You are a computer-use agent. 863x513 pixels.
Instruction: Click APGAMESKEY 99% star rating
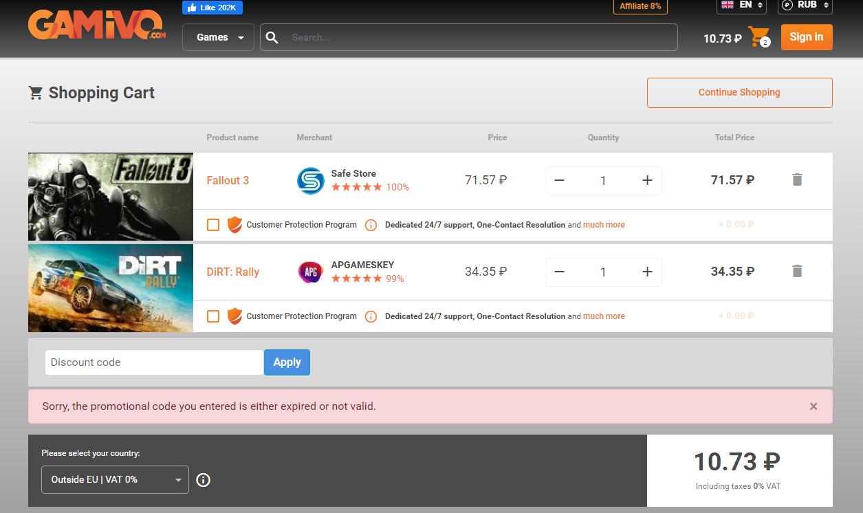(367, 279)
